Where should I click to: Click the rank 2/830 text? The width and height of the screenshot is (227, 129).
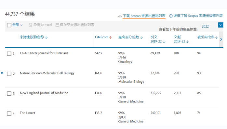click(122, 117)
